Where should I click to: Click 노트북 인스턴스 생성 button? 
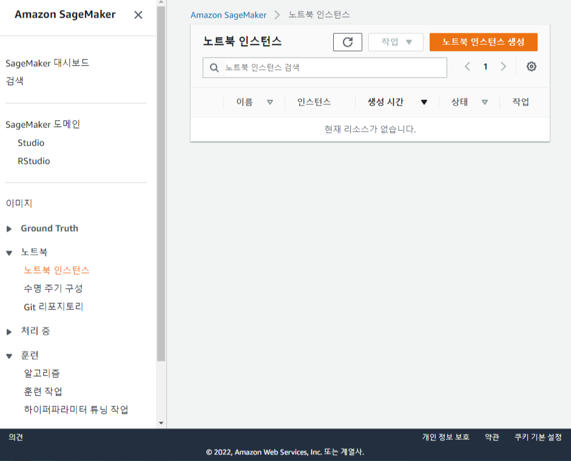tap(483, 42)
